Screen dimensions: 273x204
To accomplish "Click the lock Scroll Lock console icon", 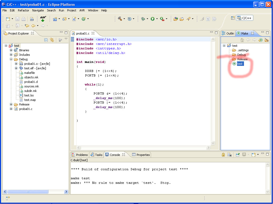I will (223, 155).
